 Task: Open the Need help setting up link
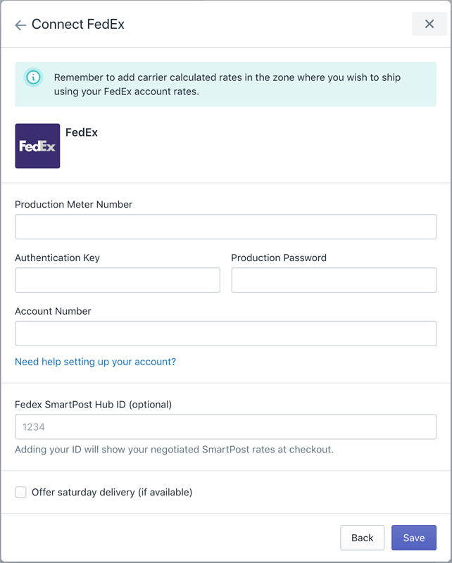(x=94, y=362)
